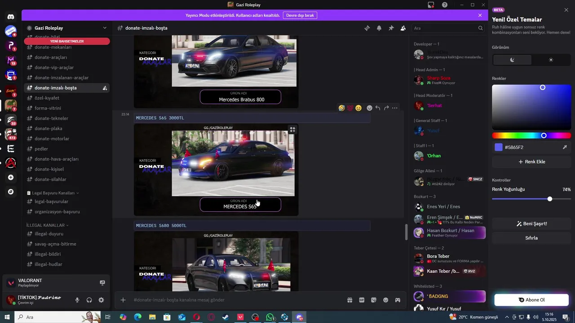Viewport: 575px width, 323px height.
Task: Open notification settings bell icon
Action: (379, 28)
